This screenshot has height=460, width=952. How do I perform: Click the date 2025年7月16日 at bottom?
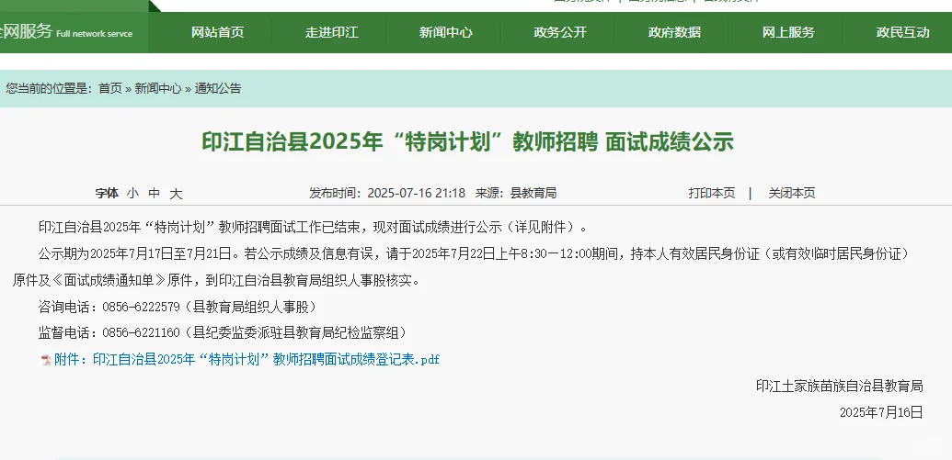click(881, 413)
